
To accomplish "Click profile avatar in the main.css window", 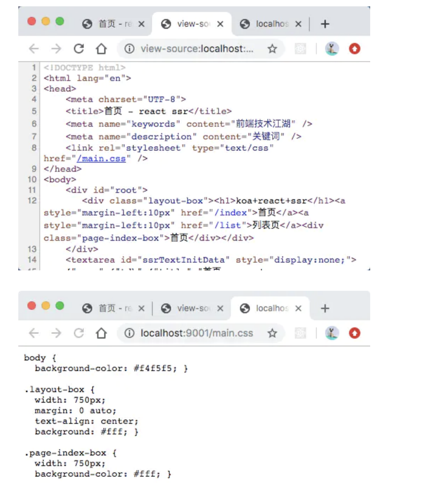I will point(332,333).
